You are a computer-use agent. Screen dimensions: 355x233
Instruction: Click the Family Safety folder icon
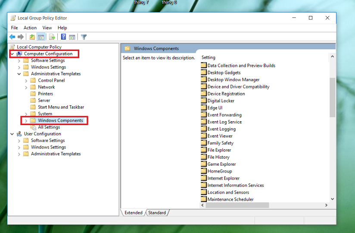[204, 142]
